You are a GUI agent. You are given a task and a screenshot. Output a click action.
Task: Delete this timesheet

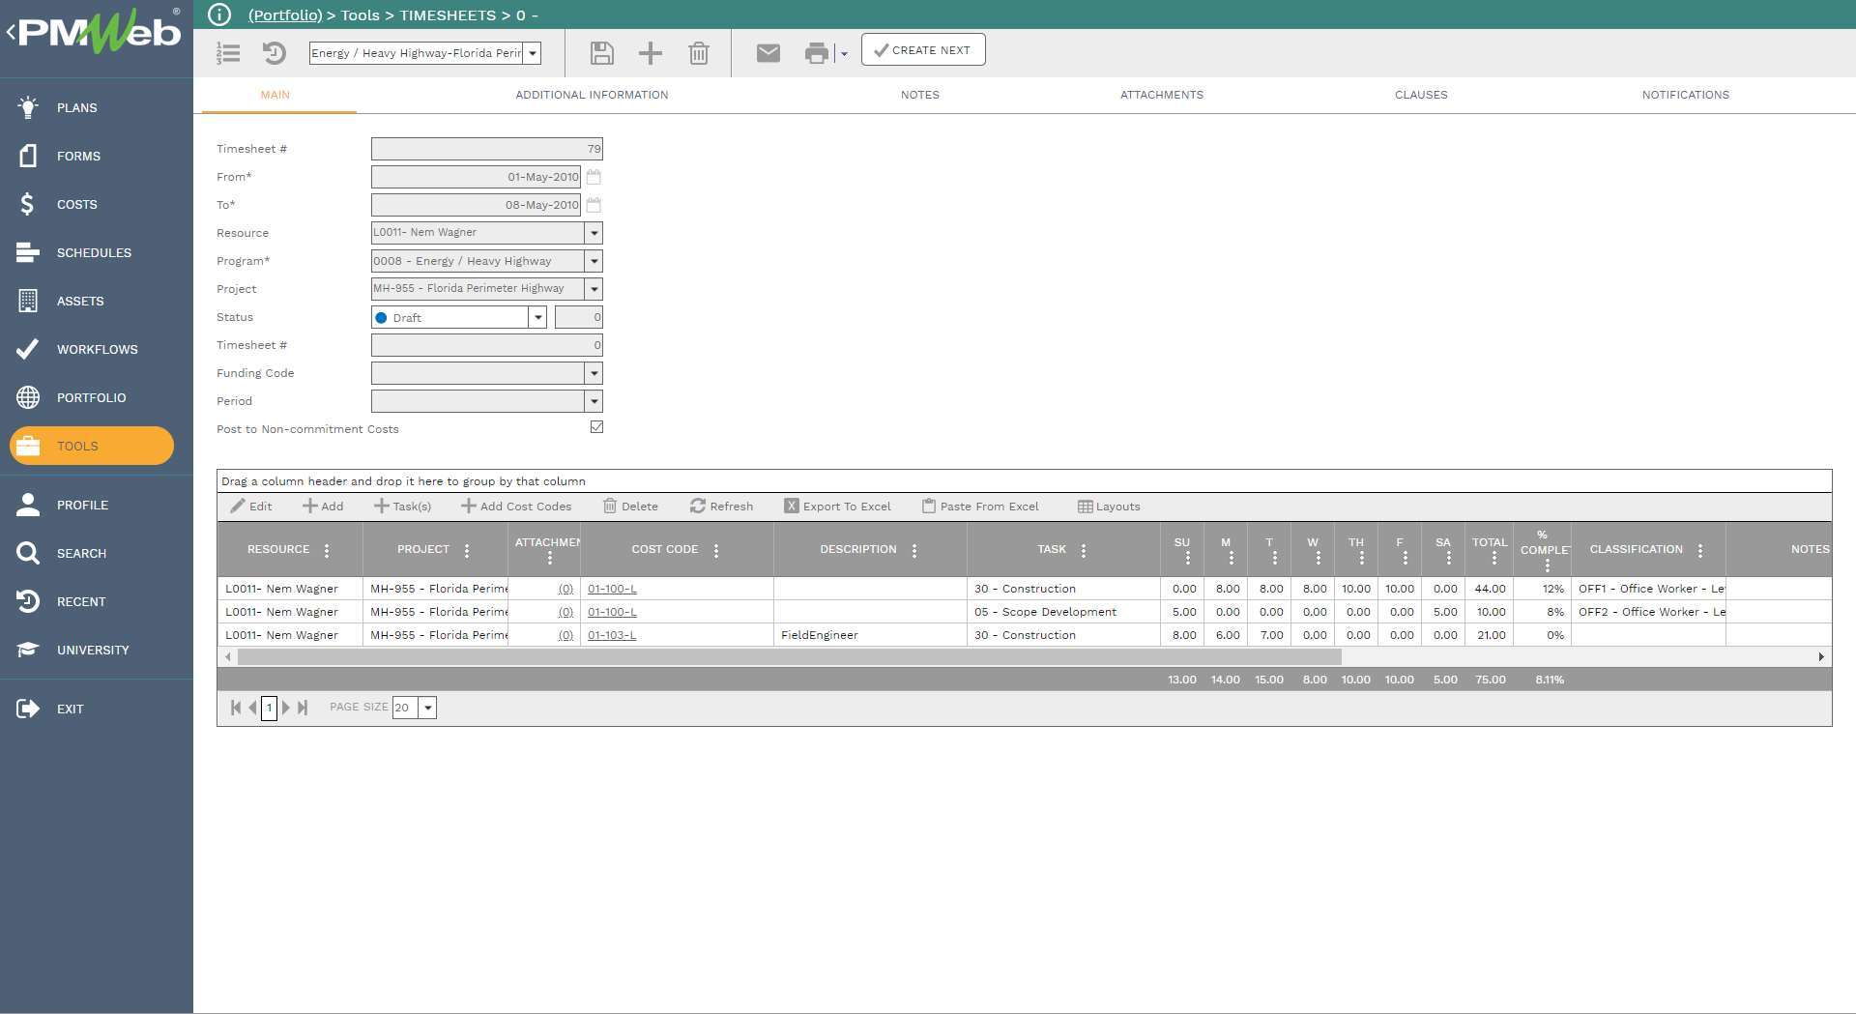click(698, 53)
